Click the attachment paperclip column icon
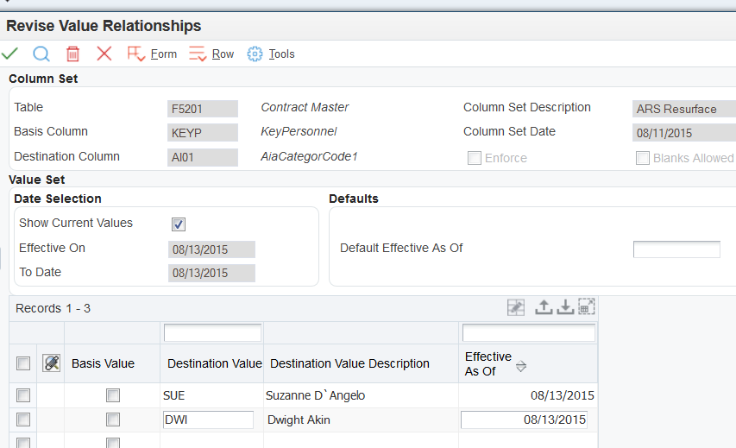 point(51,363)
